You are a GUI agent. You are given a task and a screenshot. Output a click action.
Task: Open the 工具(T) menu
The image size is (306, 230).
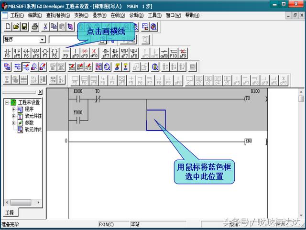(x=155, y=15)
